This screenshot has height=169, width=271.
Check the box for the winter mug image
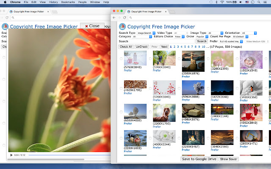121,59
